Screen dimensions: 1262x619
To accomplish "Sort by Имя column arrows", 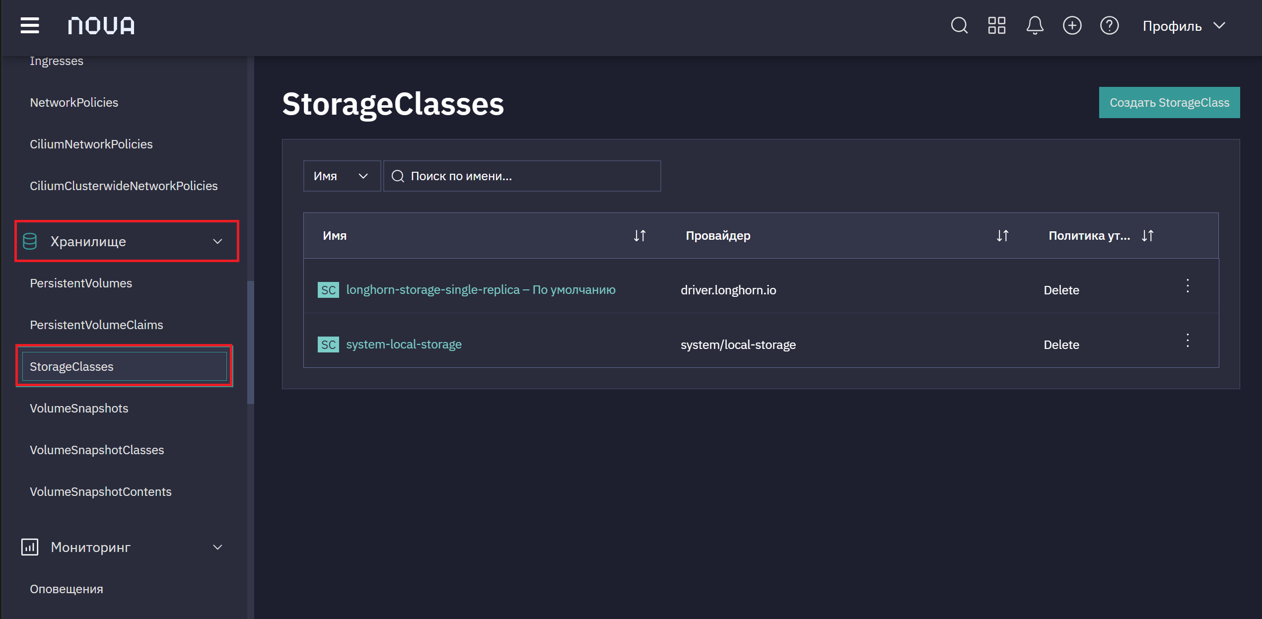I will [639, 235].
